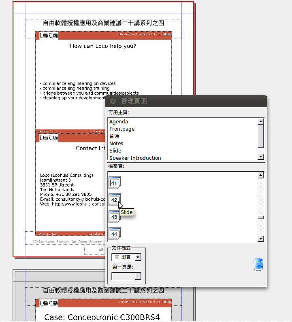Click master pages list scroll down arrow

tap(261, 157)
